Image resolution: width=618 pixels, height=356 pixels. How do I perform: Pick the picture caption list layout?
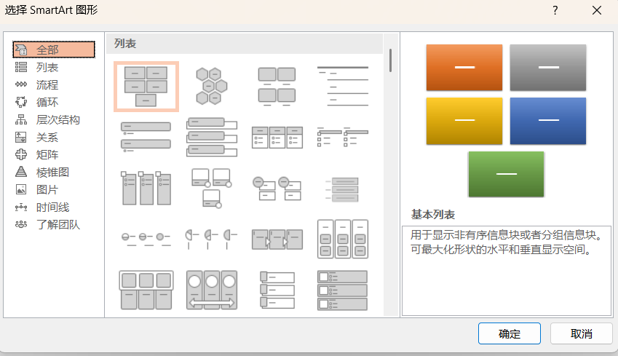pyautogui.click(x=277, y=87)
